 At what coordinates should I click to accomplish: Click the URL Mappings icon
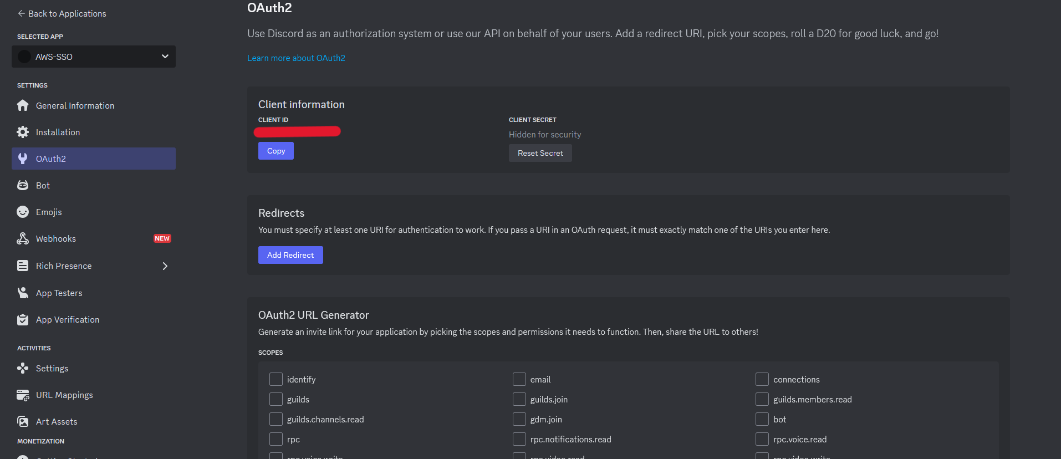click(x=23, y=395)
